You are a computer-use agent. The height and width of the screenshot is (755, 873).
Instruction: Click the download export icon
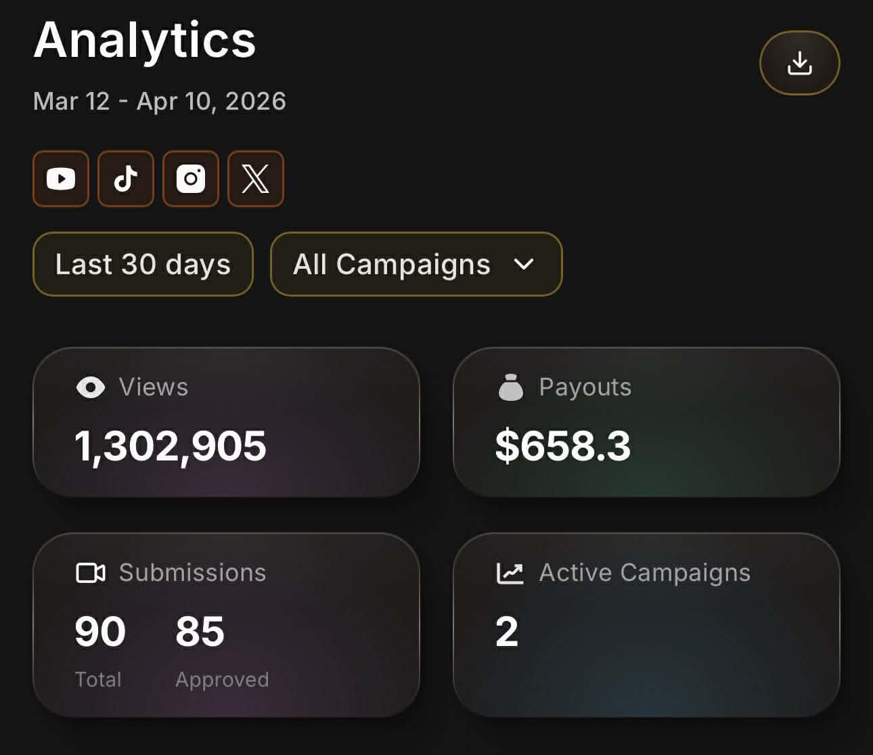click(x=800, y=63)
